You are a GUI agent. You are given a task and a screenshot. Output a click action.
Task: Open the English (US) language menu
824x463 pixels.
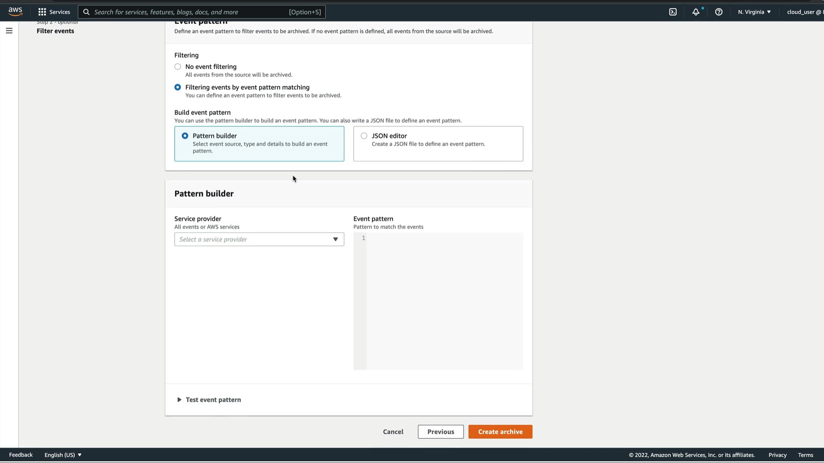tap(63, 455)
